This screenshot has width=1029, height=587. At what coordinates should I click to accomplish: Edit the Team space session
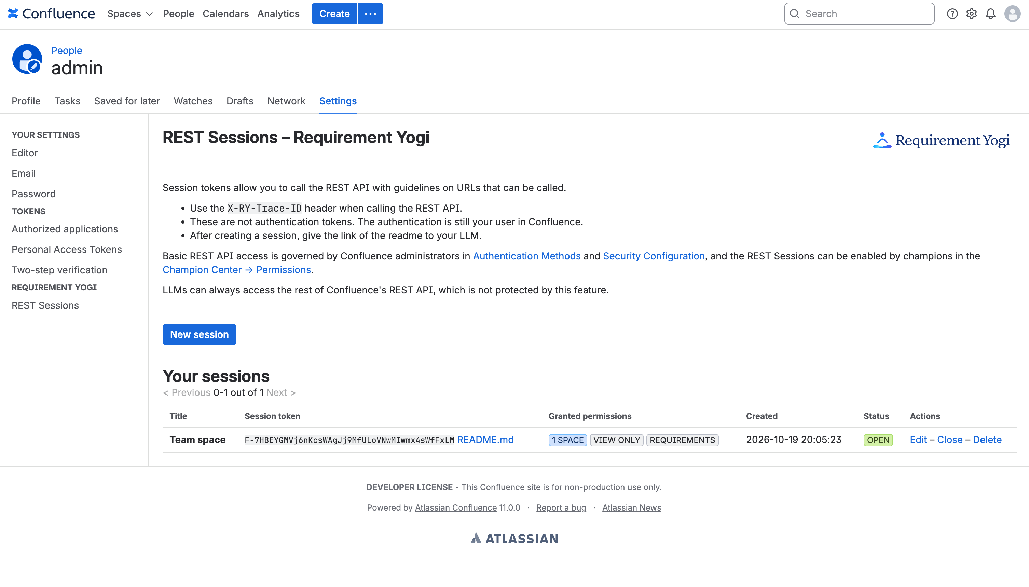point(918,440)
